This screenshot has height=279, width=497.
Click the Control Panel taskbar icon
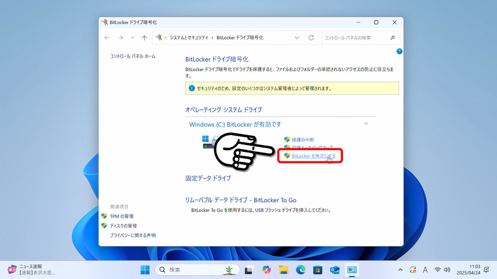[x=352, y=270]
